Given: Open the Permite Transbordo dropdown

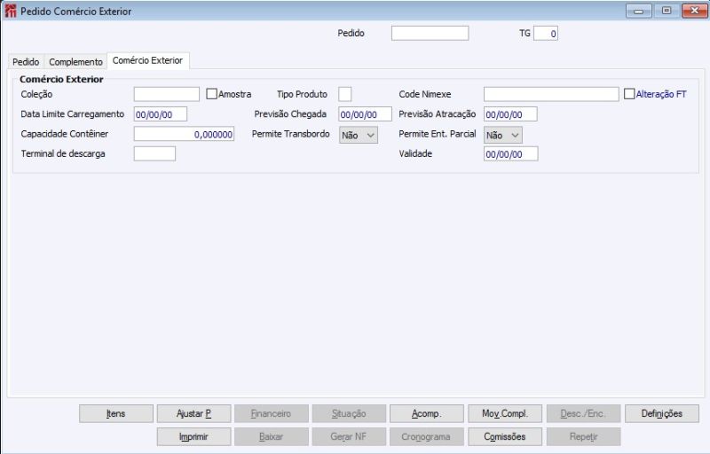Looking at the screenshot, I should coord(359,135).
